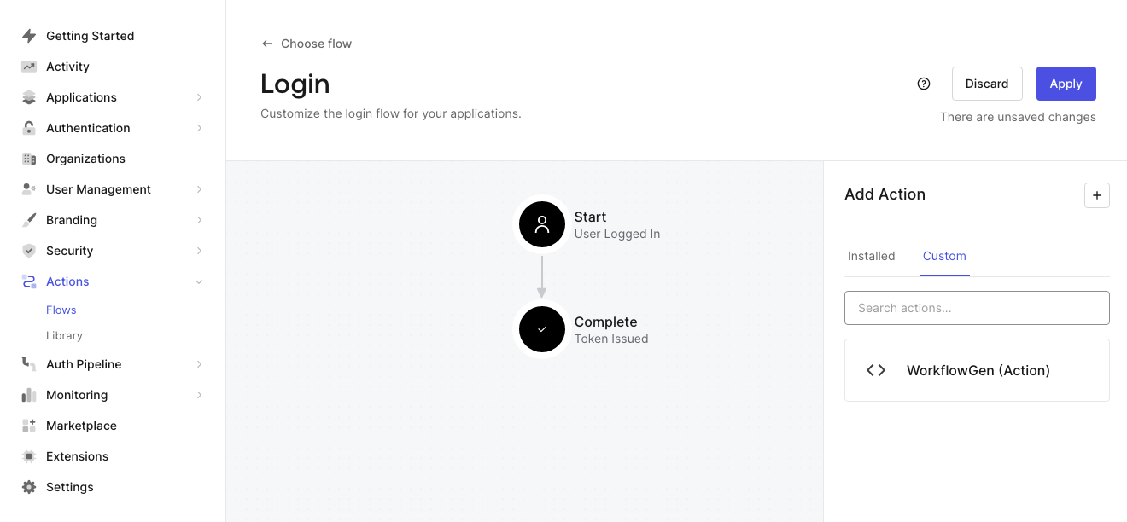Open Marketplace from its sidebar icon
Screen dimensions: 1127x522
[29, 426]
